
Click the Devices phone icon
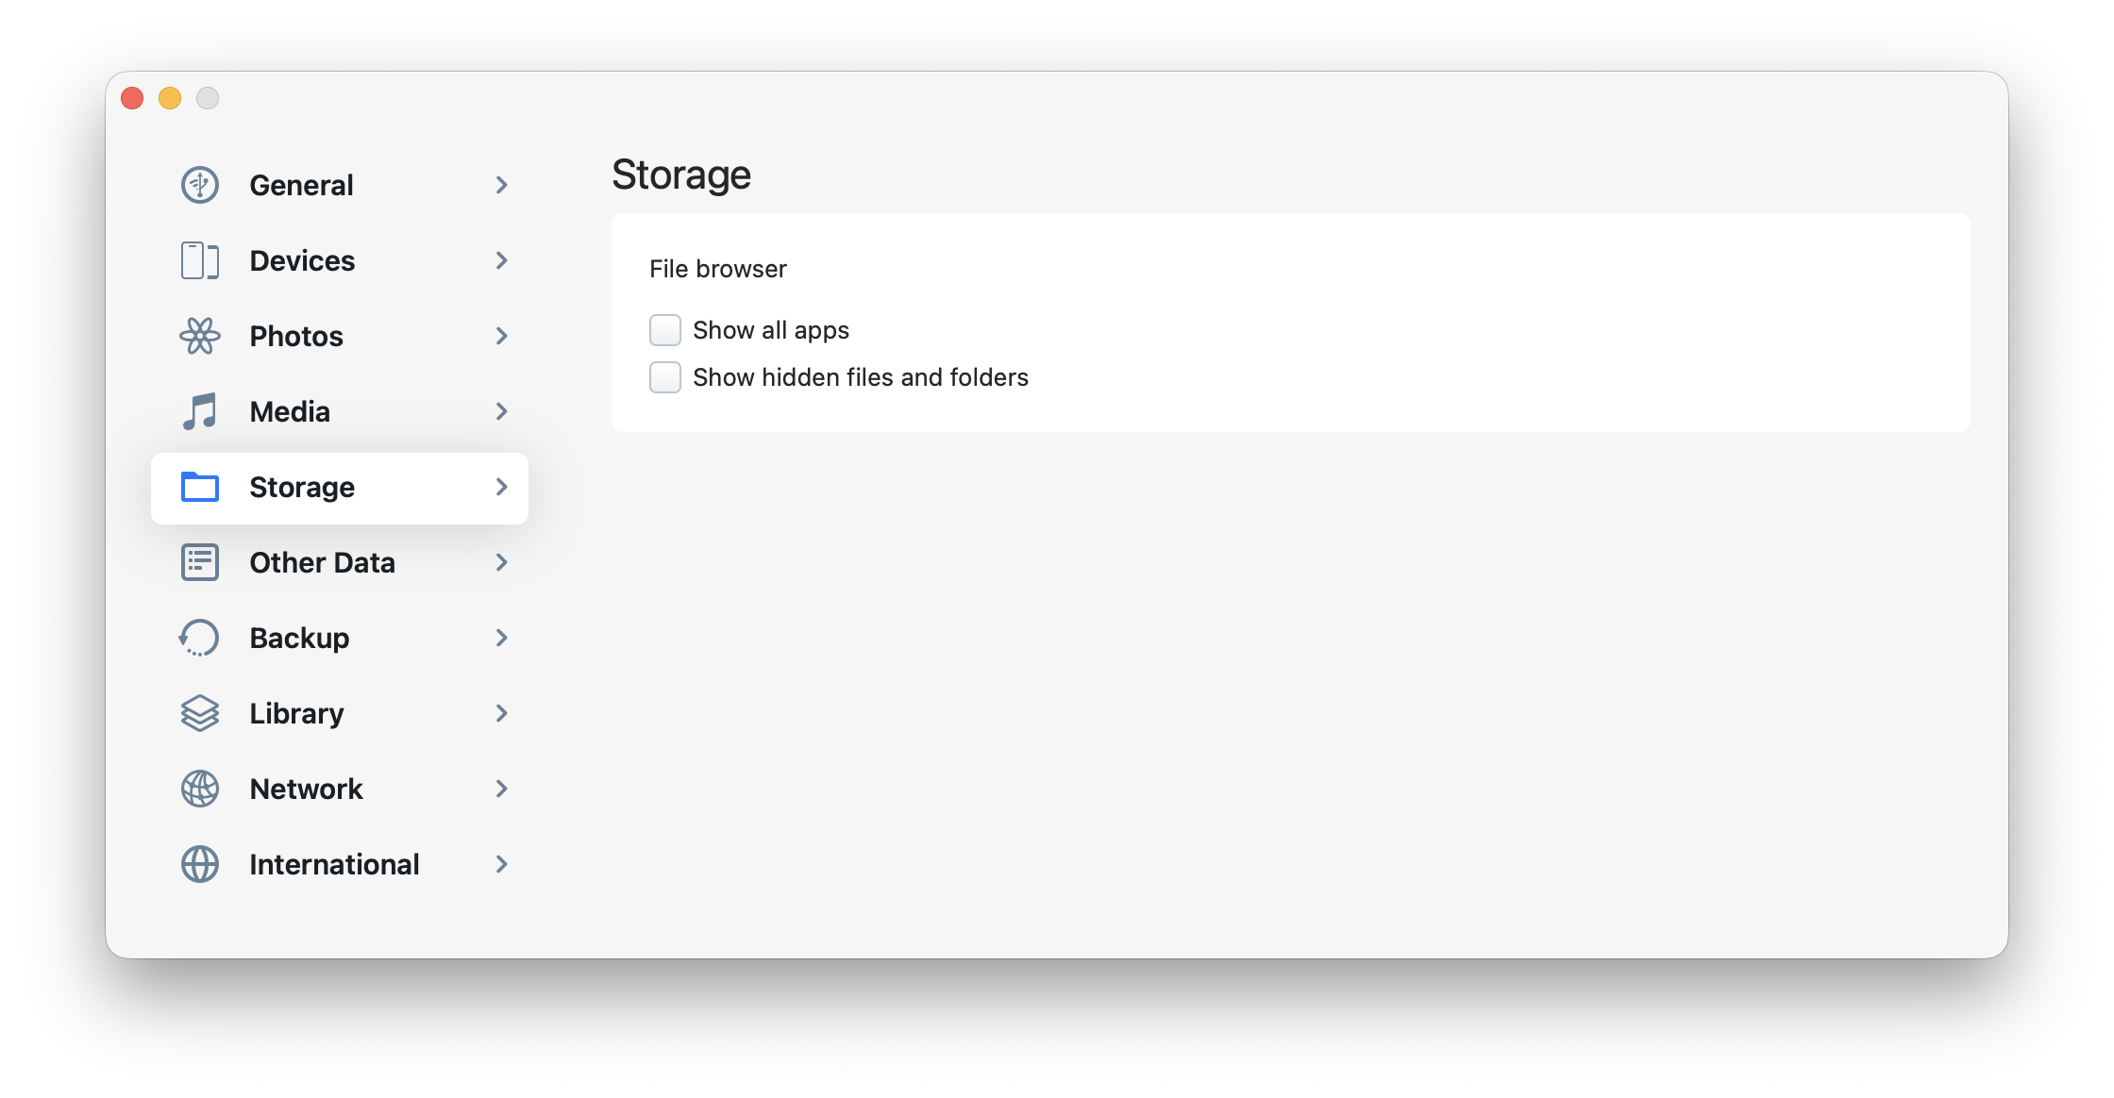tap(200, 260)
